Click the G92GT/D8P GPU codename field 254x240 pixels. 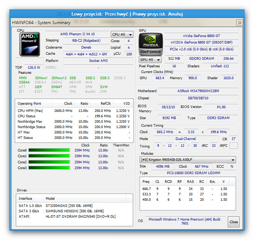point(201,42)
